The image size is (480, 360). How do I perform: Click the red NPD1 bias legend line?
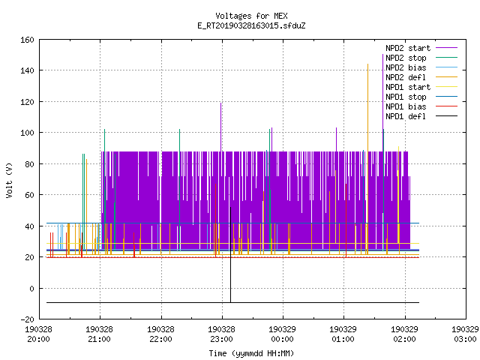point(446,106)
